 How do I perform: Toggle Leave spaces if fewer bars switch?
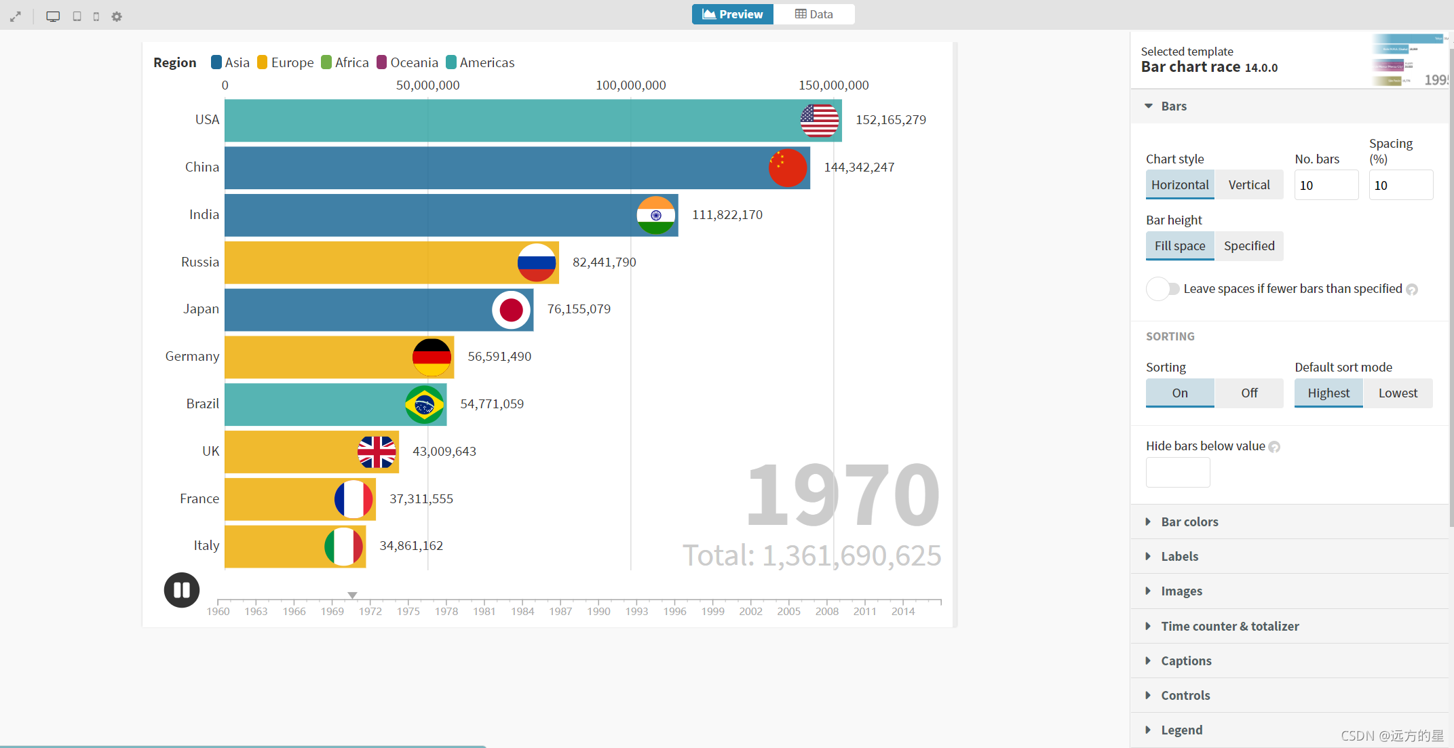pos(1162,289)
